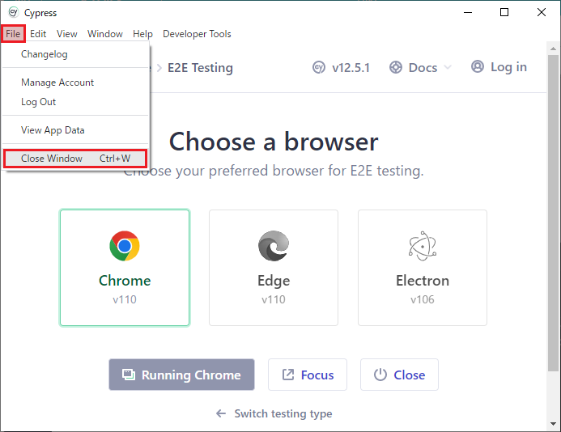This screenshot has width=561, height=432.
Task: Select the Chrome v110 browser card
Action: coord(125,268)
